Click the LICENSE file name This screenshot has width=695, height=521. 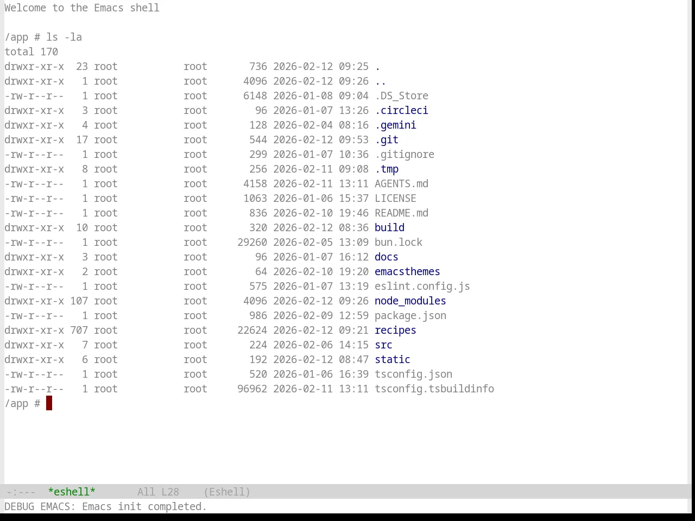395,198
